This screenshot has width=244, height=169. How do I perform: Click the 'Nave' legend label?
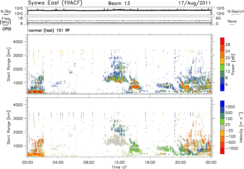click(232, 21)
